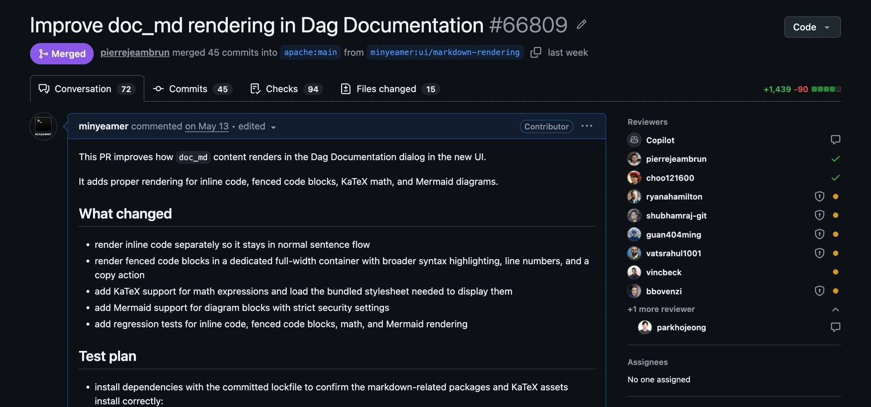Screen dimensions: 871x407
Task: Click shubhamraj-git's pending review dot
Action: [836, 216]
